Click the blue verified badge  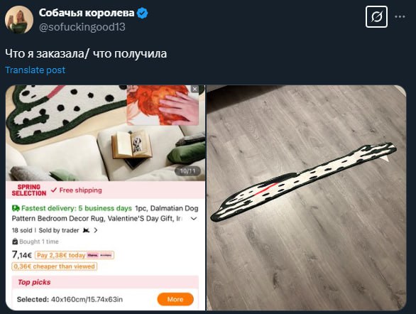tap(143, 13)
